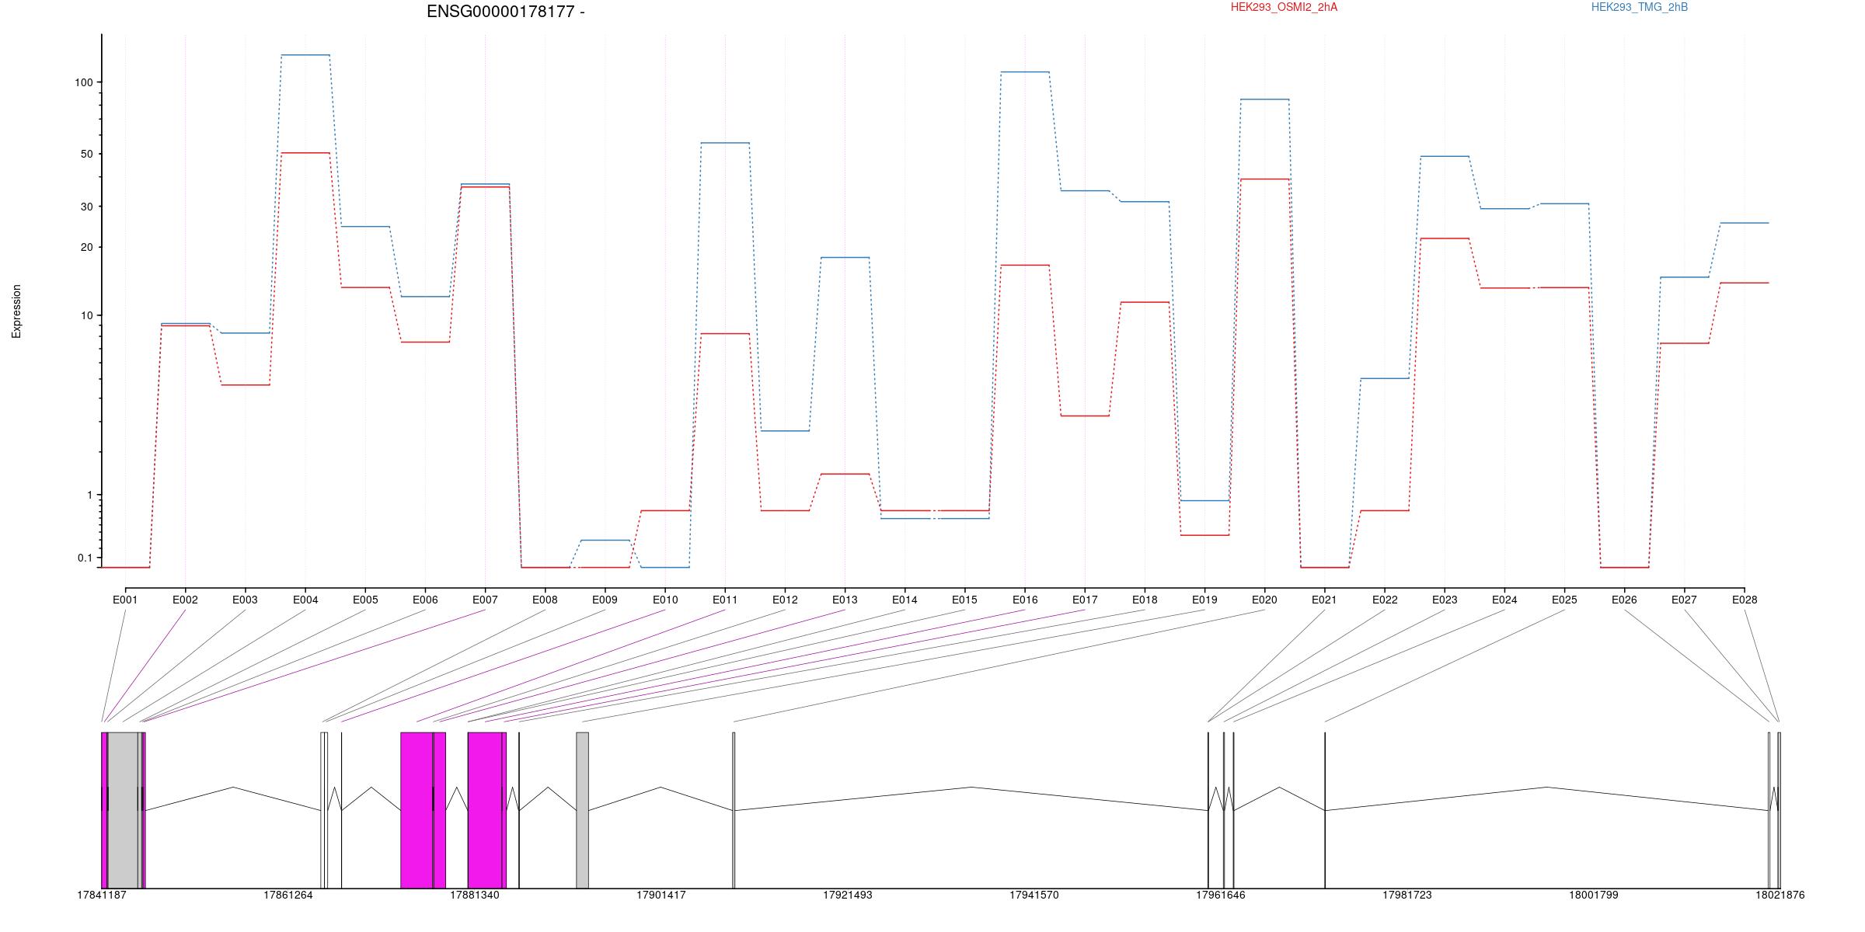1865x932 pixels.
Task: Click exon label E018
Action: pyautogui.click(x=1145, y=600)
